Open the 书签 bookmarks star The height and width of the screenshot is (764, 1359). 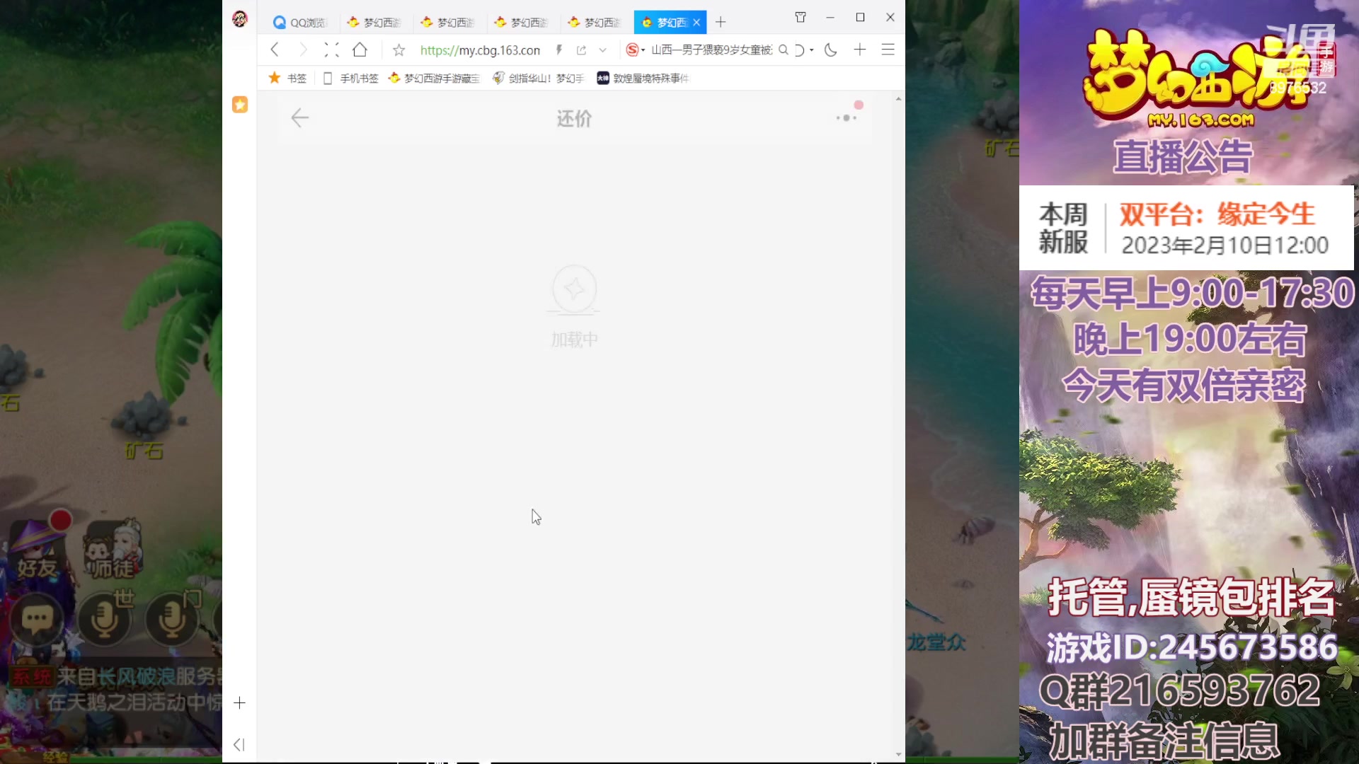click(287, 78)
